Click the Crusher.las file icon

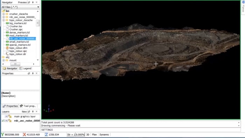point(7,26)
